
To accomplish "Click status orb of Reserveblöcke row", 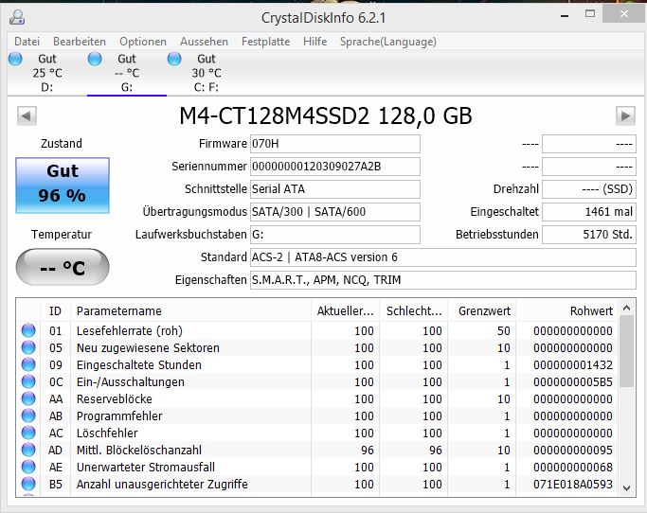I will pyautogui.click(x=28, y=398).
